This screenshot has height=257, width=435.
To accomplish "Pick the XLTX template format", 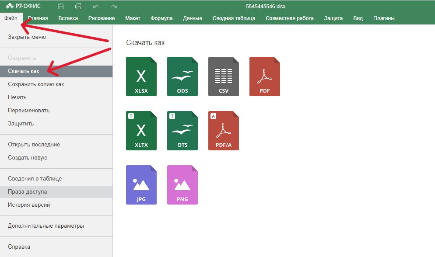I will (x=141, y=131).
